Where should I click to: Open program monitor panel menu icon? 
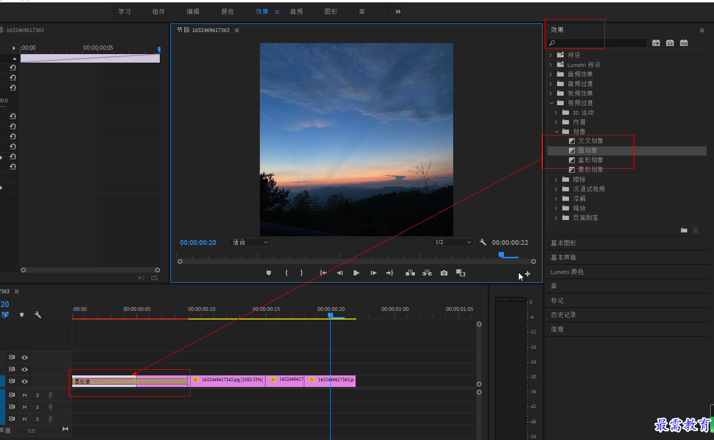(x=237, y=30)
